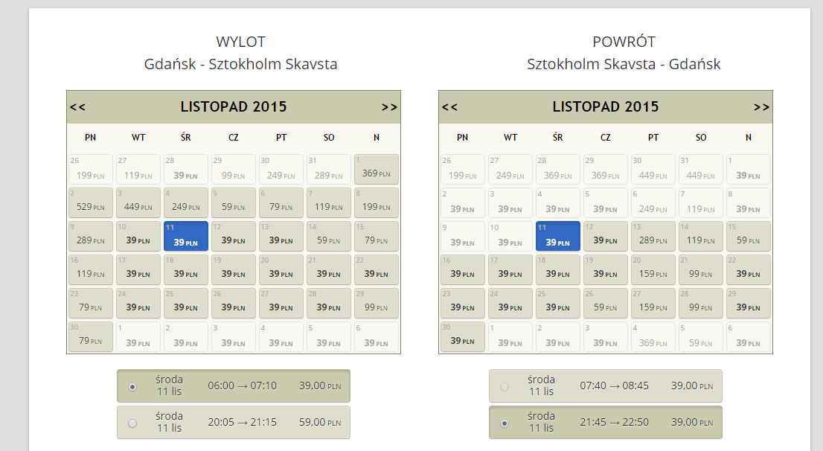
Task: Pick November 2 for 529 PLN departure
Action: pos(90,202)
